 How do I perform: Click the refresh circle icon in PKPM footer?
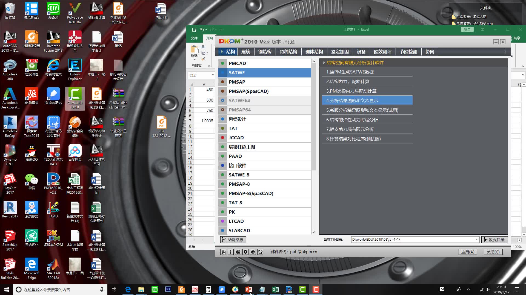click(253, 252)
